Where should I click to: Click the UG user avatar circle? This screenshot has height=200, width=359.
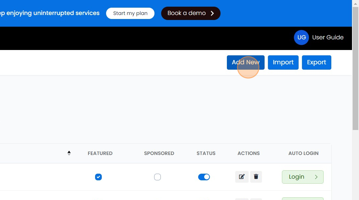[301, 37]
